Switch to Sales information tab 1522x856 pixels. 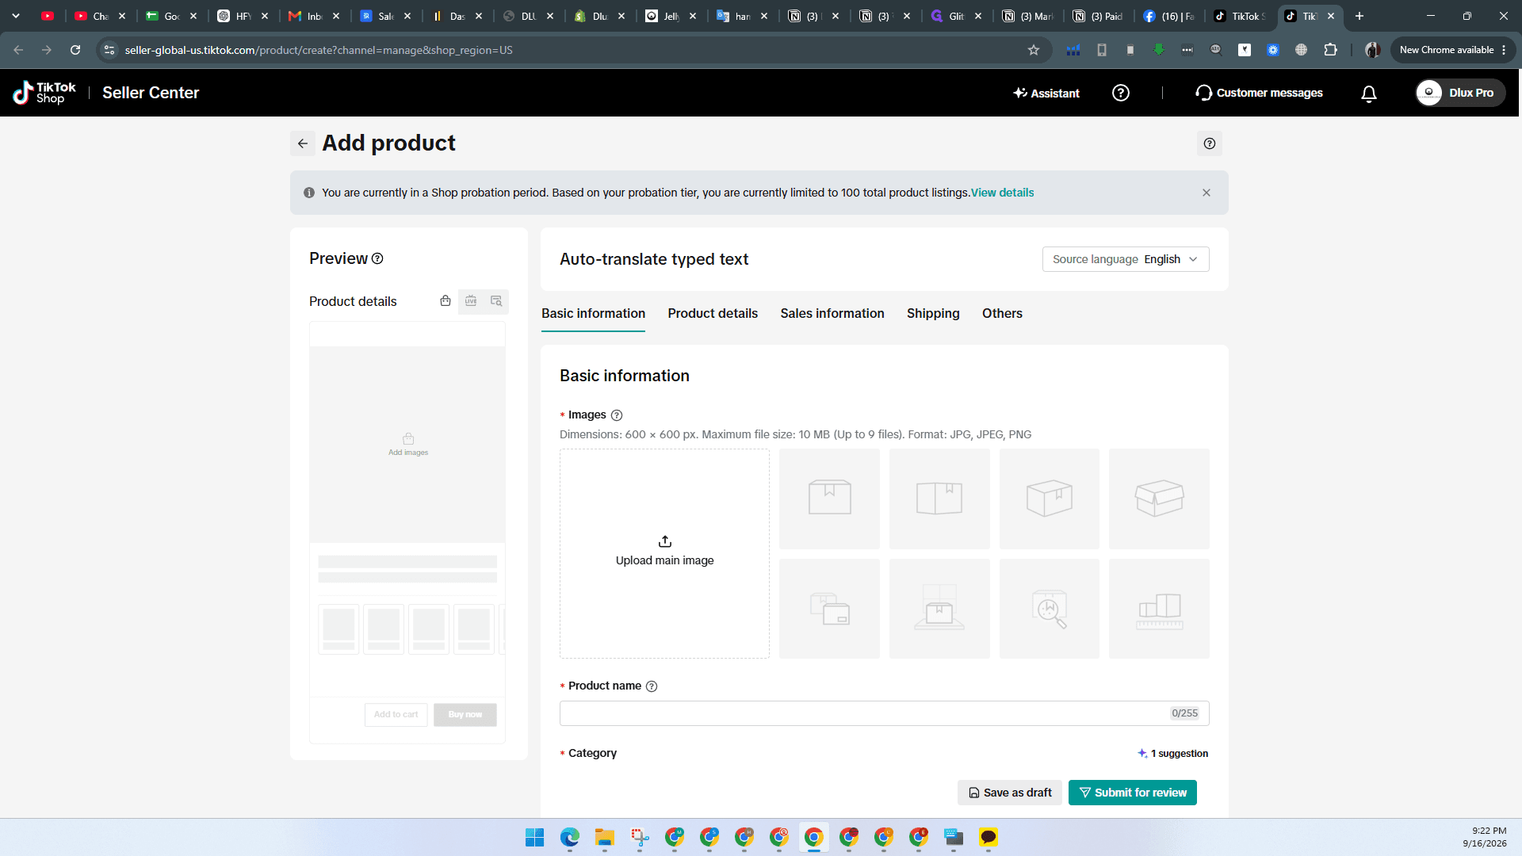click(x=832, y=314)
